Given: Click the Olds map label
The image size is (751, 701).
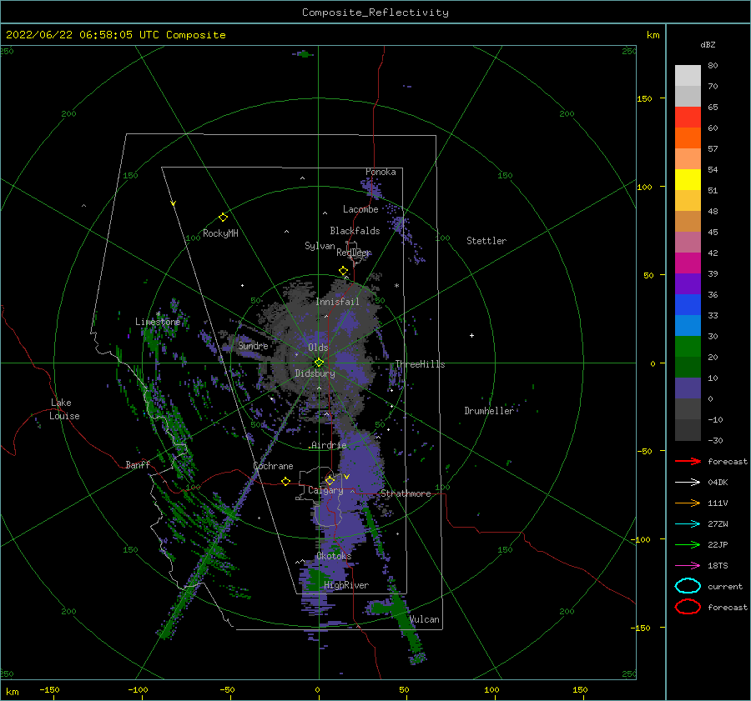Looking at the screenshot, I should (x=318, y=348).
